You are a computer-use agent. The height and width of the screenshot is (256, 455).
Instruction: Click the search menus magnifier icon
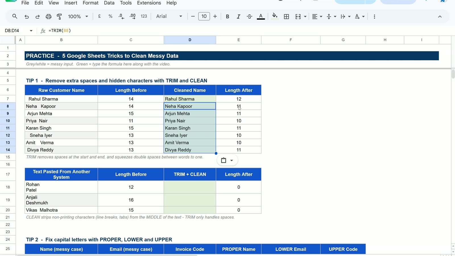(x=15, y=16)
